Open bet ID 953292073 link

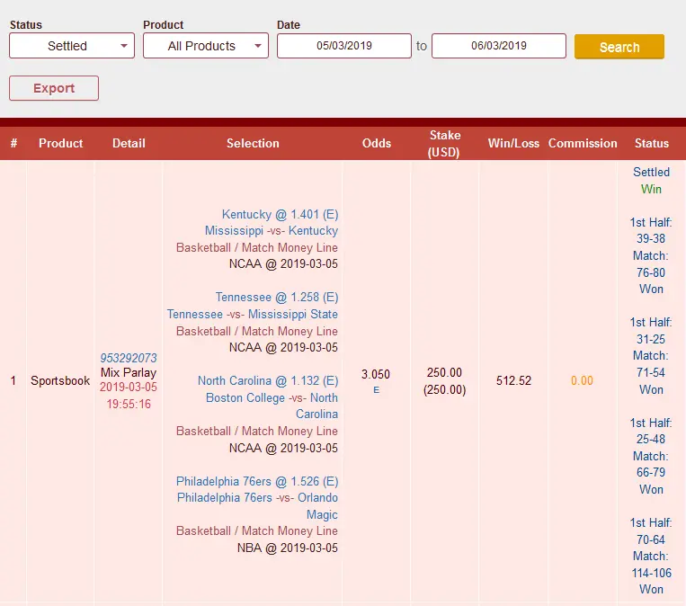[x=129, y=358]
